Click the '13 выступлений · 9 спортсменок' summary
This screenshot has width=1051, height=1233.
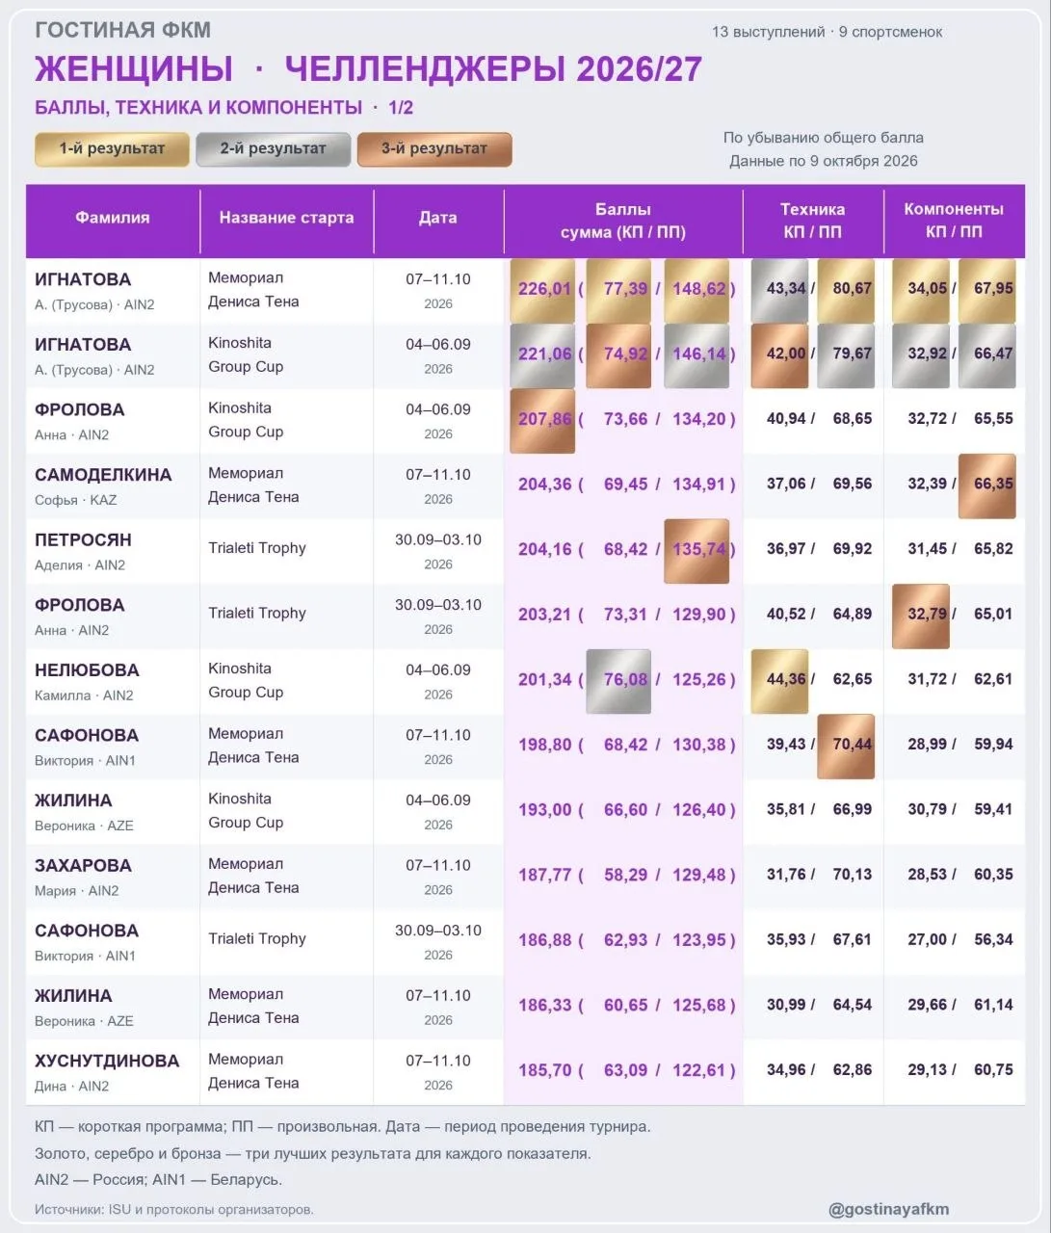coord(827,32)
